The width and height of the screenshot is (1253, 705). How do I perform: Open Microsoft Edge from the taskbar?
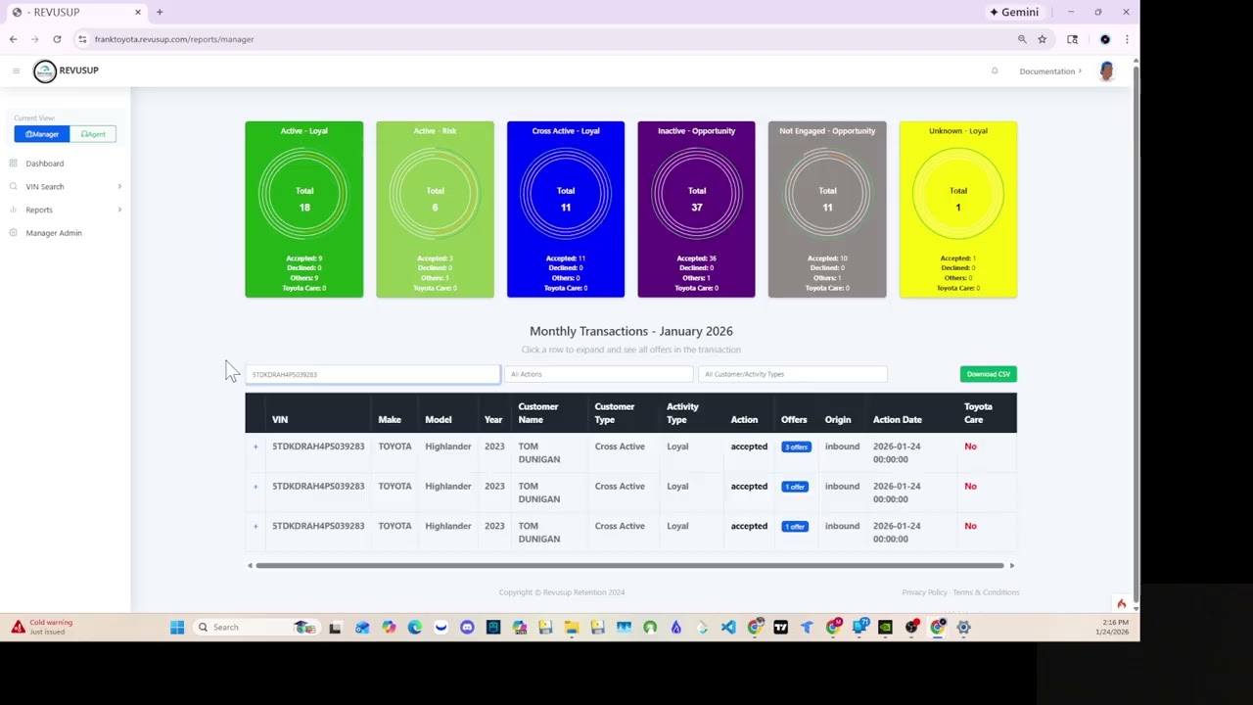click(415, 628)
